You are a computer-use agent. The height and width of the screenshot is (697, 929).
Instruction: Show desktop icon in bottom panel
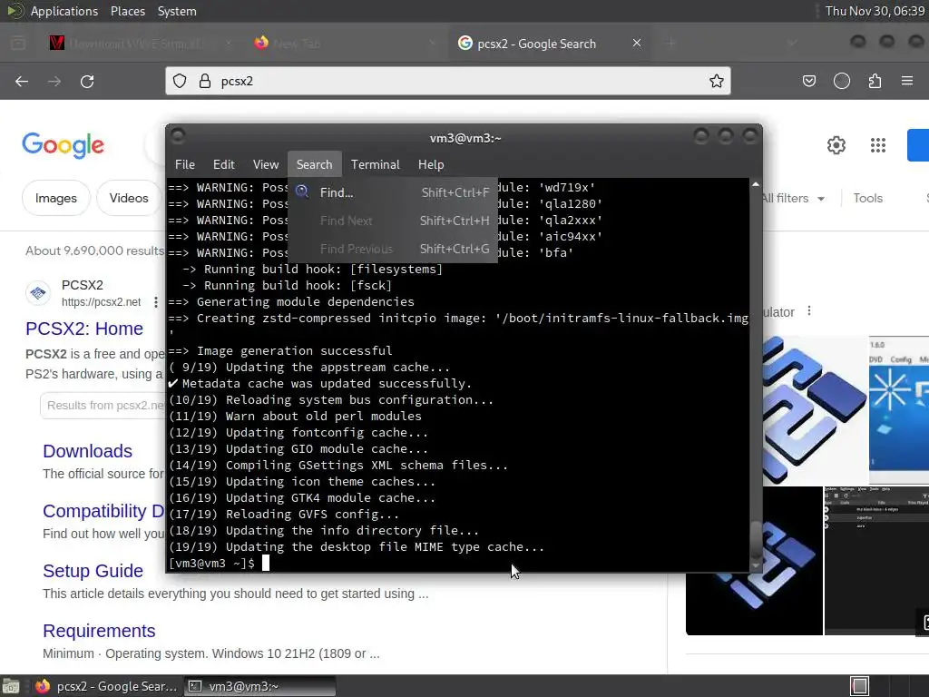pyautogui.click(x=11, y=686)
